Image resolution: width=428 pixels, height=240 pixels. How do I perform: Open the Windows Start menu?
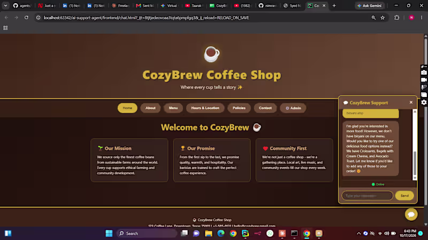(109, 233)
